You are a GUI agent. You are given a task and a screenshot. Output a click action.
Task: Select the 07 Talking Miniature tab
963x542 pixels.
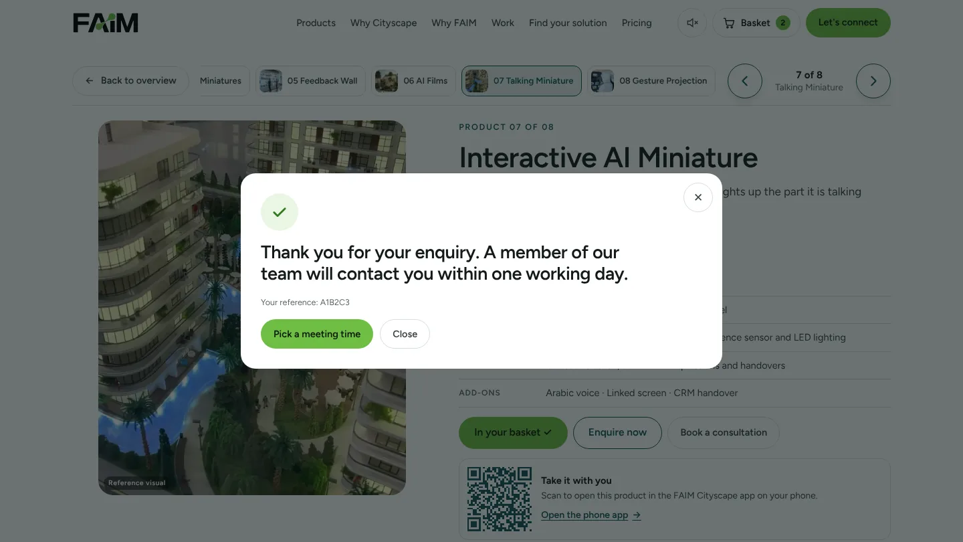pyautogui.click(x=522, y=81)
